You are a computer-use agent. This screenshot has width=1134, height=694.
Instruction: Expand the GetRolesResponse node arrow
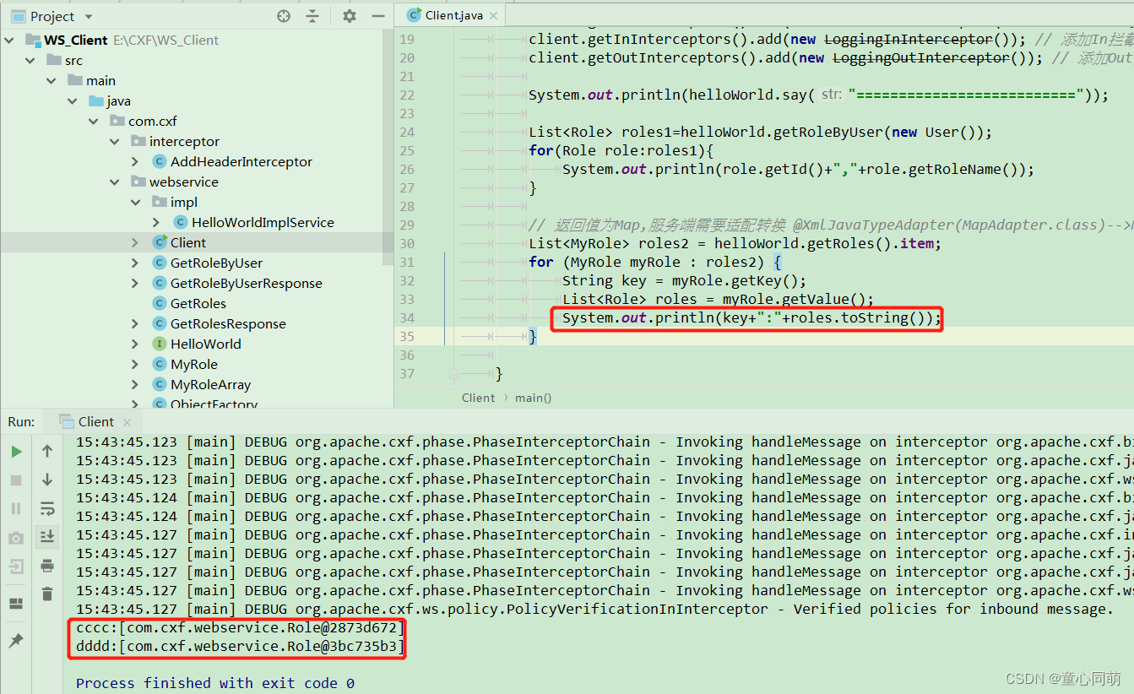[x=136, y=323]
